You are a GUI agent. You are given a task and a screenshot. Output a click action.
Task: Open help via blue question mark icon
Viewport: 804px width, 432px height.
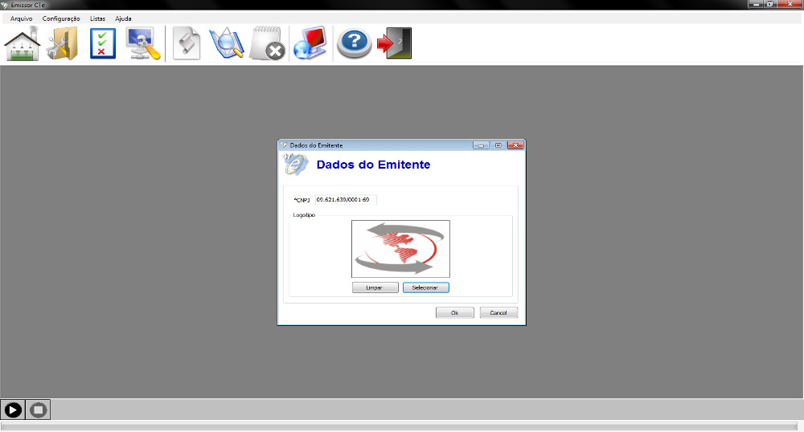[x=354, y=44]
